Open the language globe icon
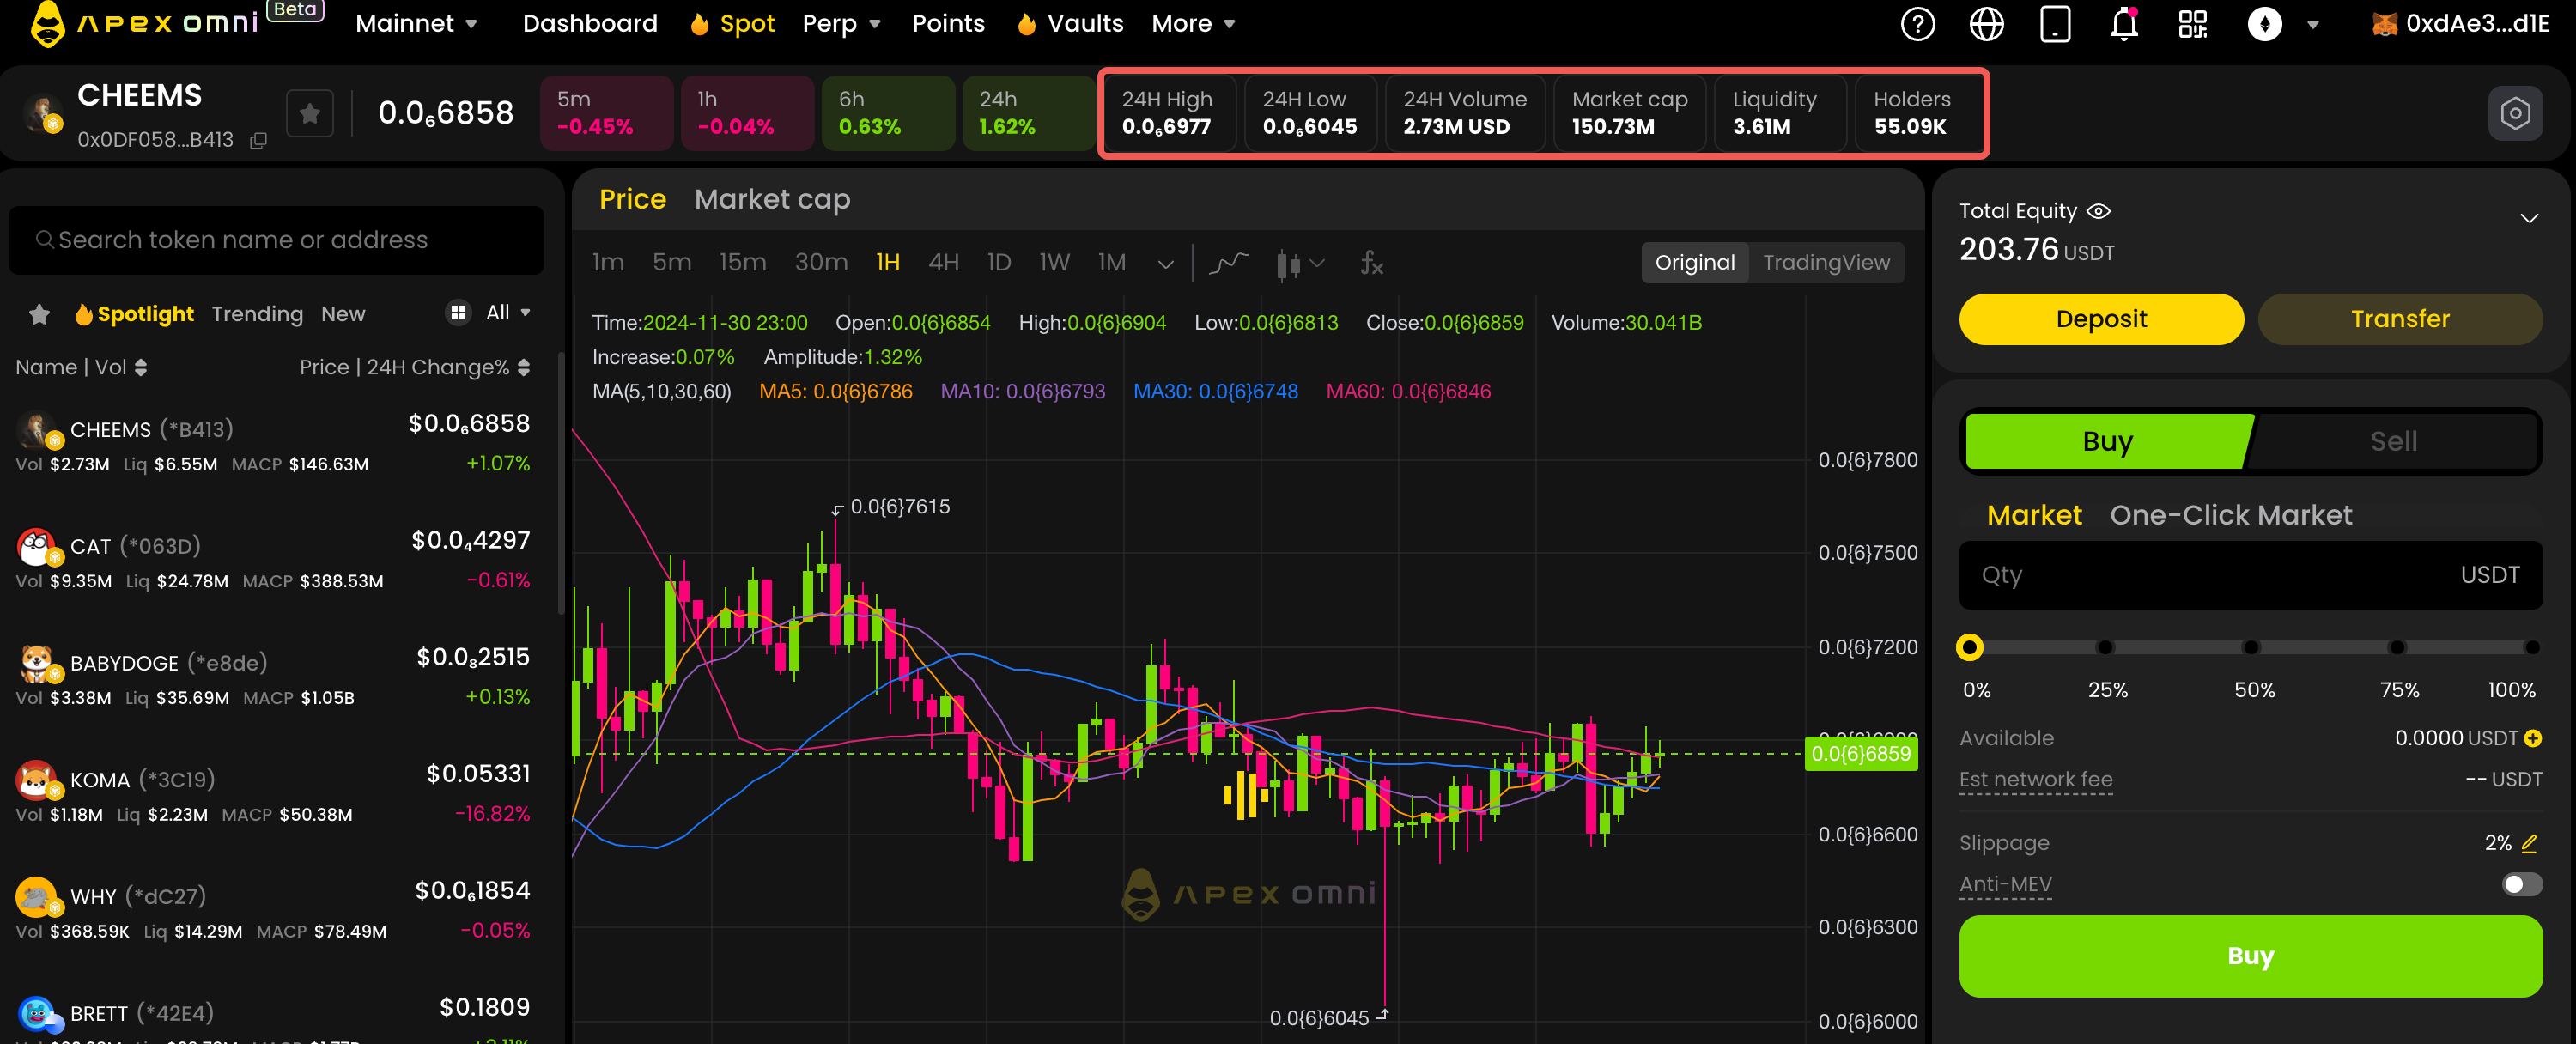 (x=1986, y=24)
